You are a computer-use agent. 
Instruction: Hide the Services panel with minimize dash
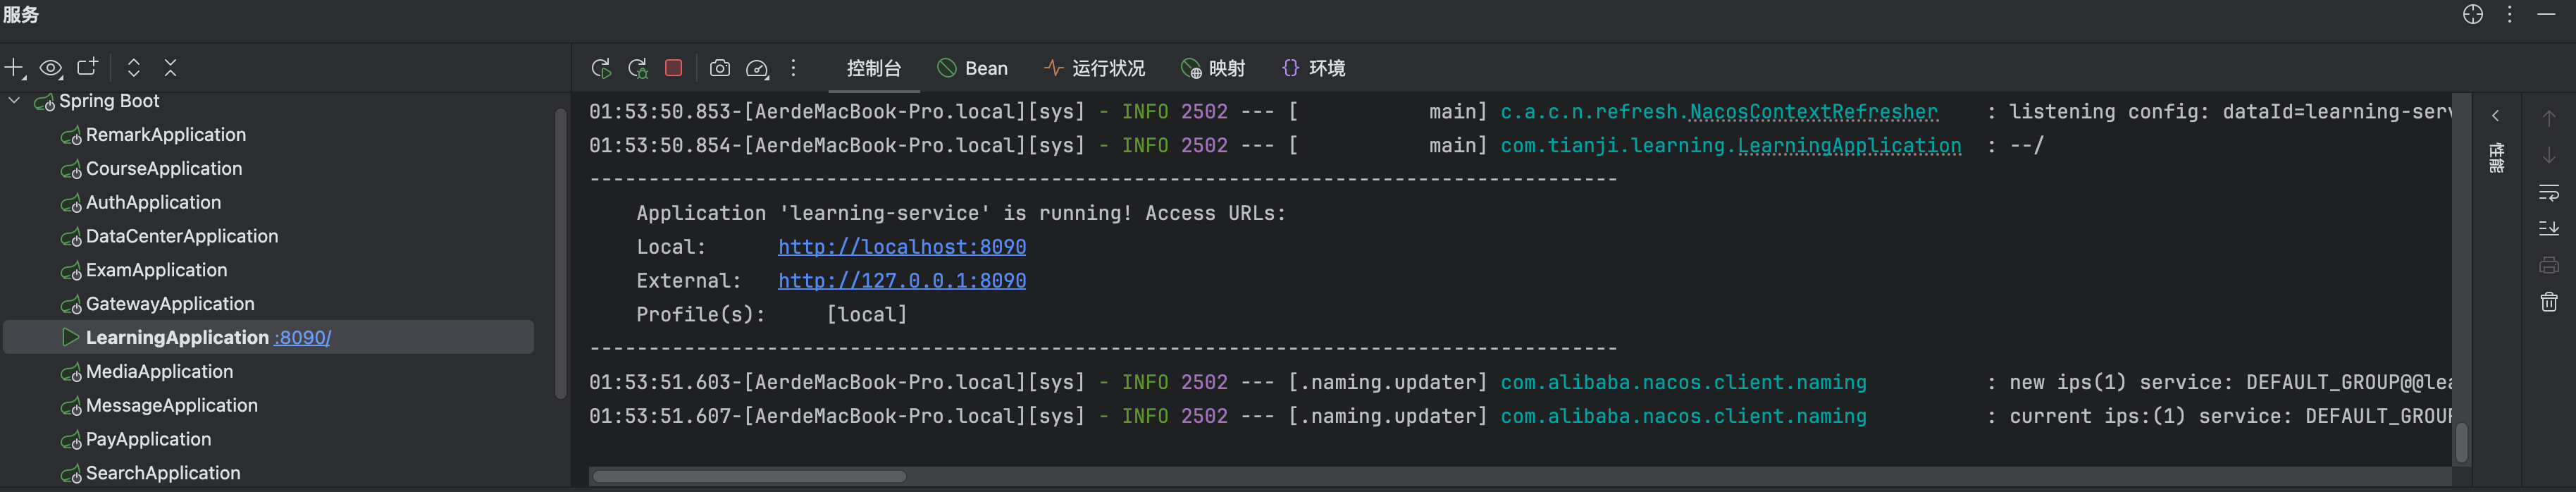point(2546,14)
